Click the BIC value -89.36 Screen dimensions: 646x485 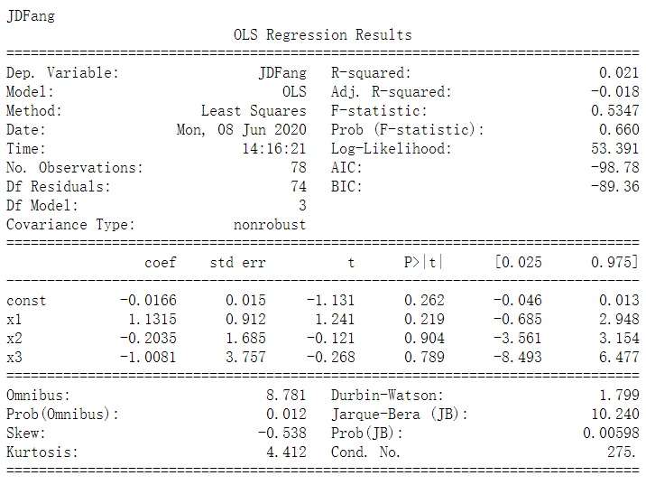coord(614,186)
